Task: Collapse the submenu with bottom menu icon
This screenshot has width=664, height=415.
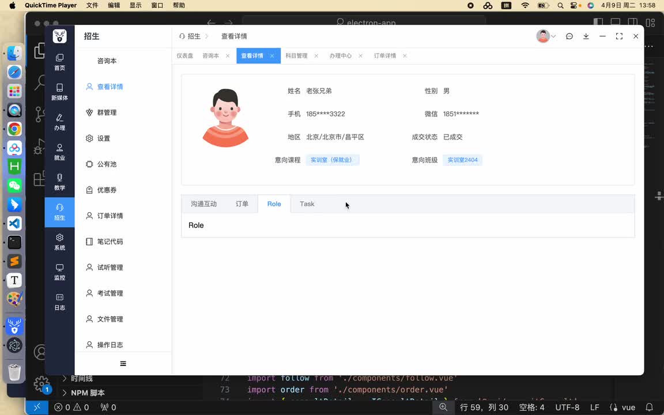Action: click(x=123, y=364)
